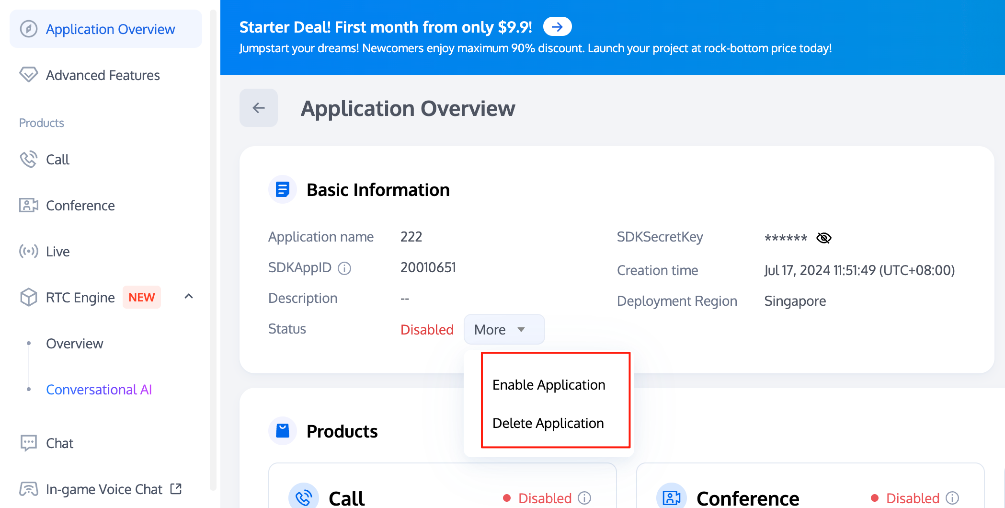Click the SDKAppID info icon
Image resolution: width=1005 pixels, height=508 pixels.
[x=344, y=268]
